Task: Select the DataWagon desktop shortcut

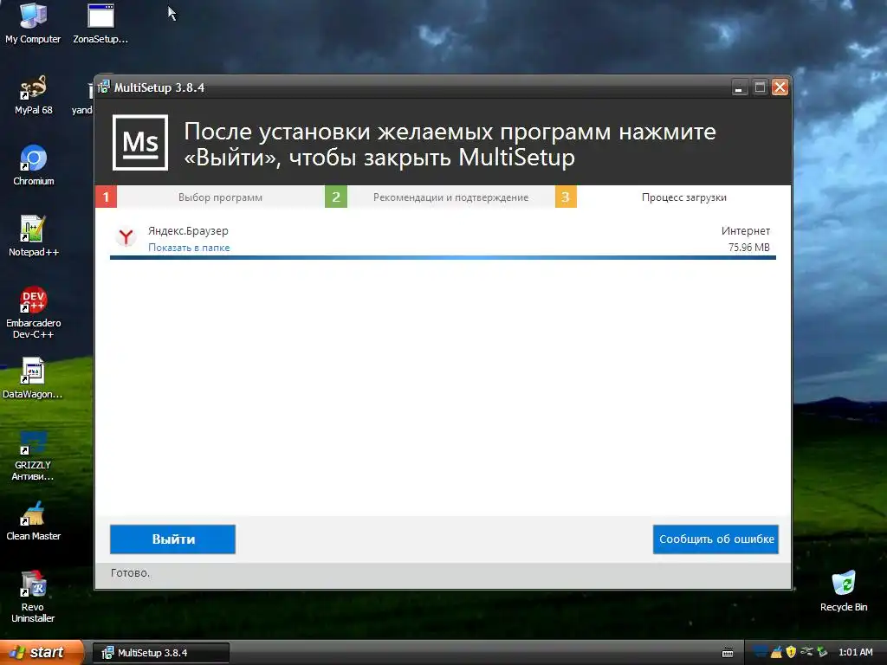Action: 33,378
